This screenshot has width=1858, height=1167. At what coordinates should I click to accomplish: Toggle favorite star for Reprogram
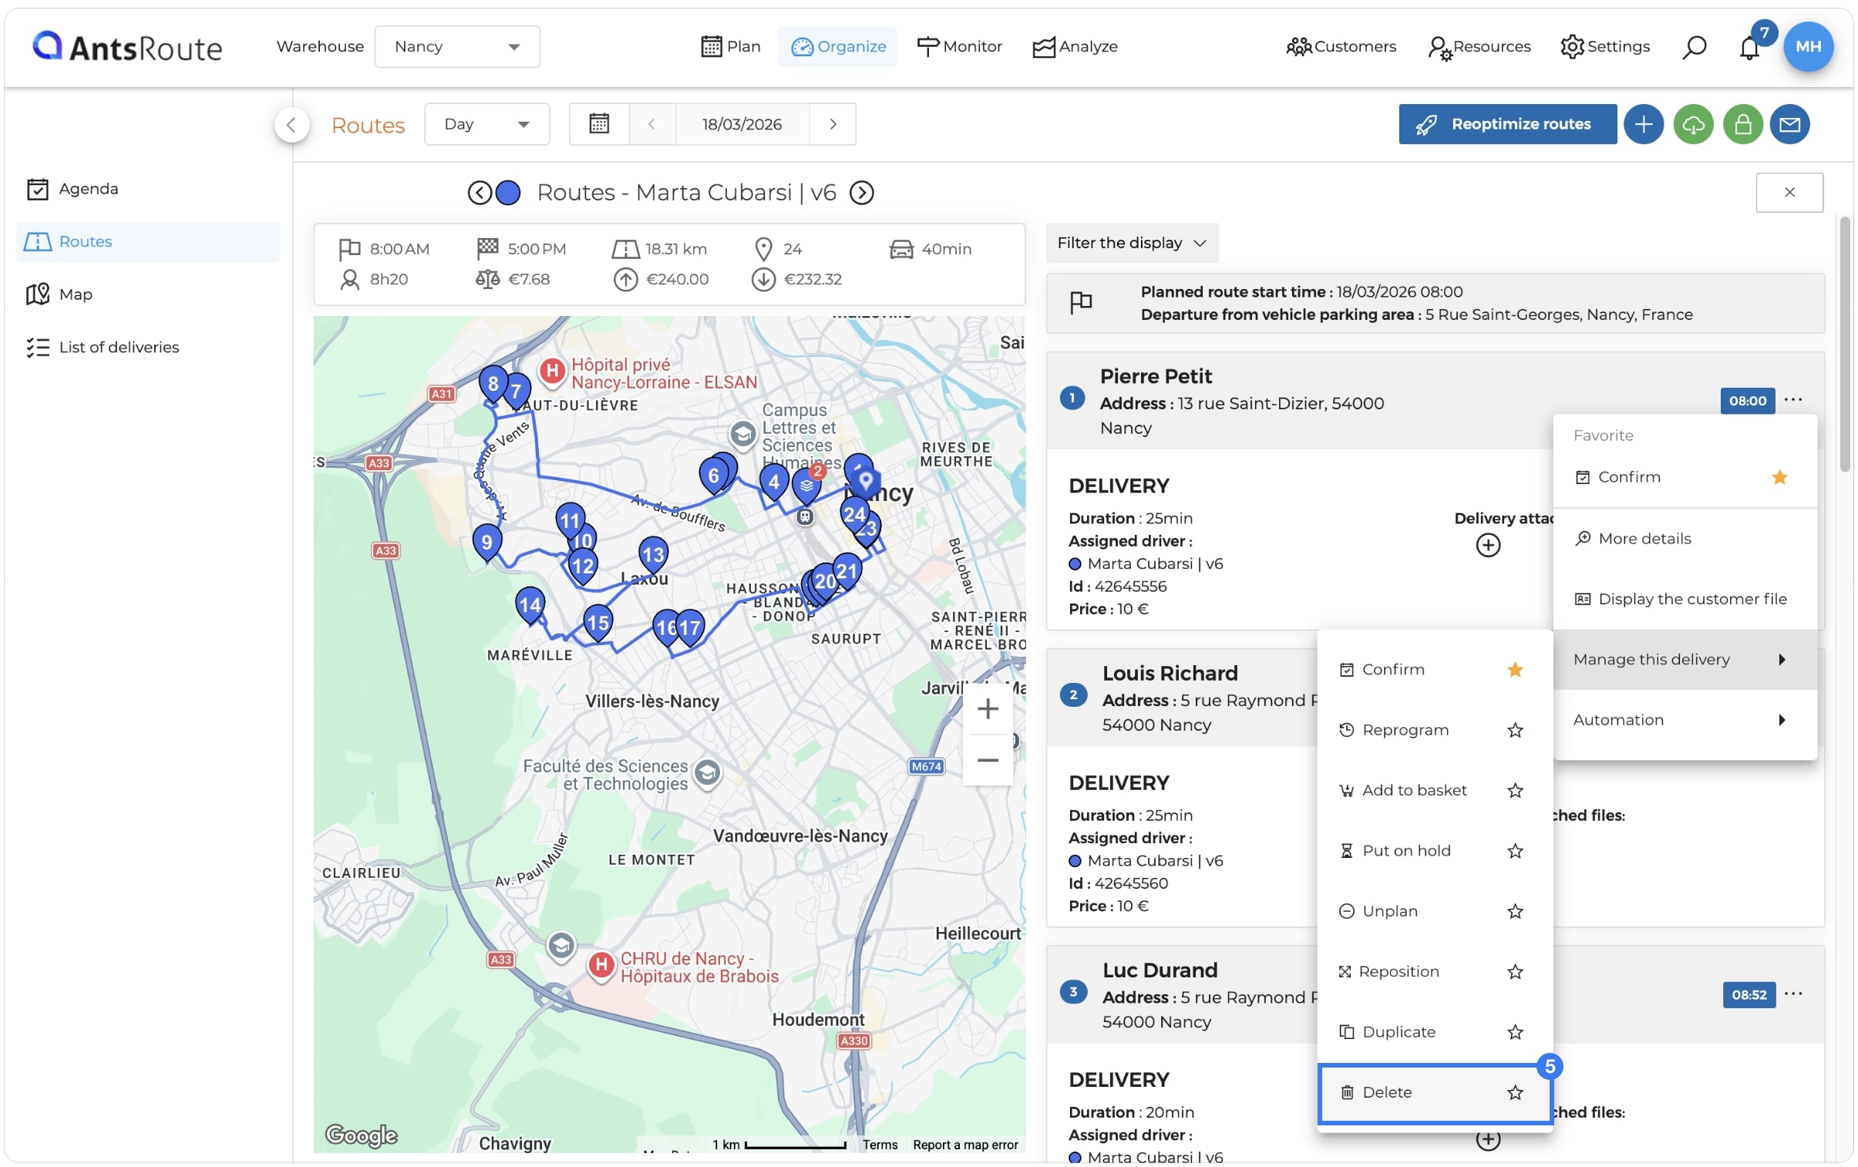pyautogui.click(x=1515, y=730)
